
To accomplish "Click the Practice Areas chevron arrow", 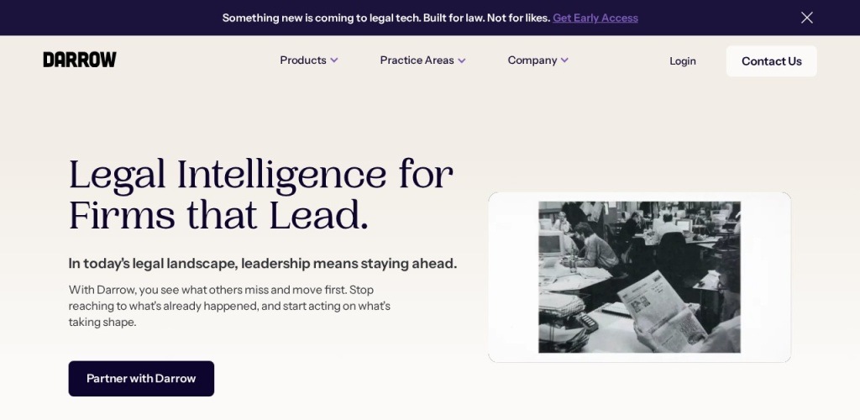I will click(461, 60).
